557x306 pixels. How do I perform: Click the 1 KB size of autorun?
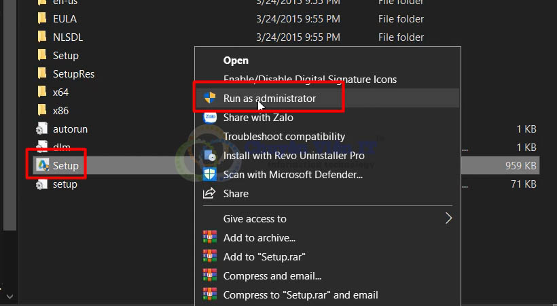pyautogui.click(x=526, y=129)
